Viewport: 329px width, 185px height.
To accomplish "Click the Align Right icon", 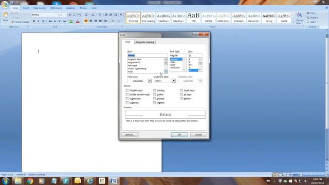I will click(x=96, y=21).
